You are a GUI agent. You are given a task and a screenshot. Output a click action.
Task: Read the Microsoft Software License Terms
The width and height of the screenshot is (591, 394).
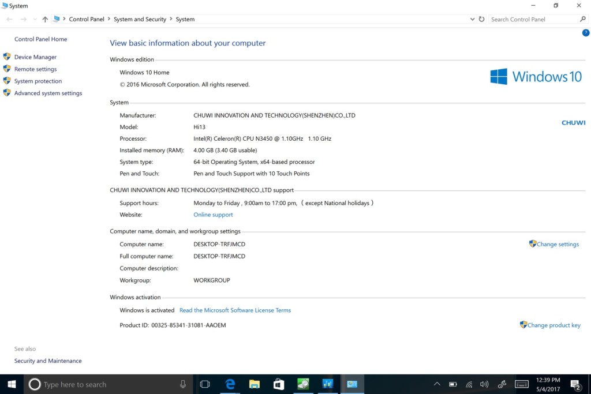tap(235, 310)
